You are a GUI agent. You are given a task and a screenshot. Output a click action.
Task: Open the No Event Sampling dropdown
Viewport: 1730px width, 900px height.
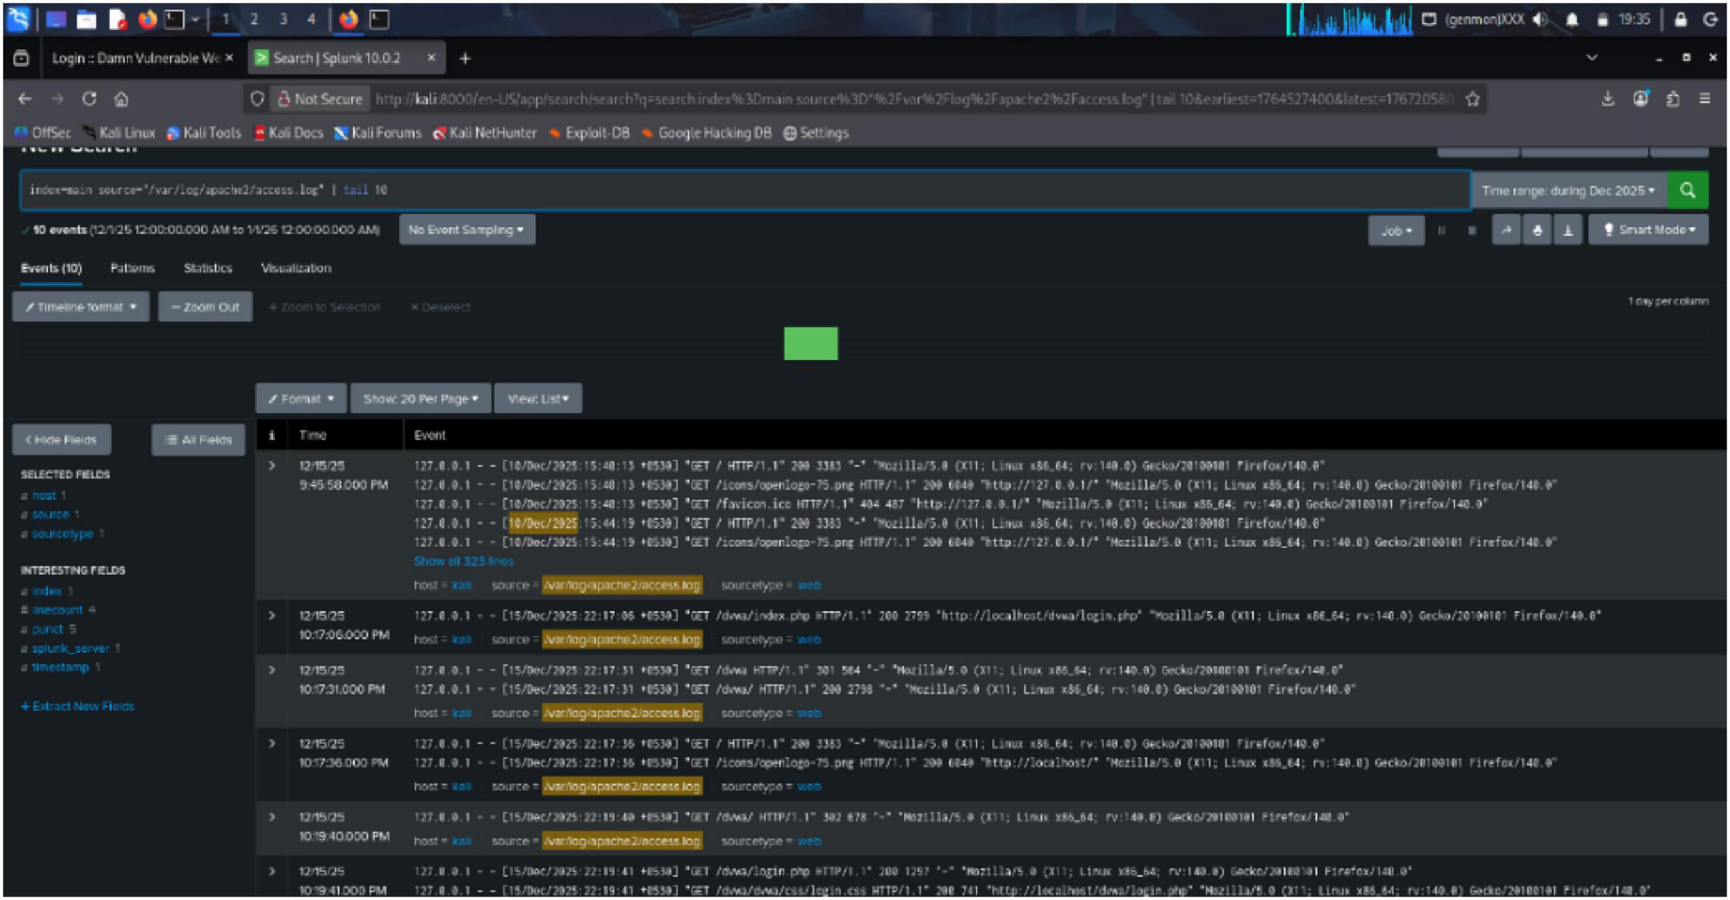(x=467, y=230)
